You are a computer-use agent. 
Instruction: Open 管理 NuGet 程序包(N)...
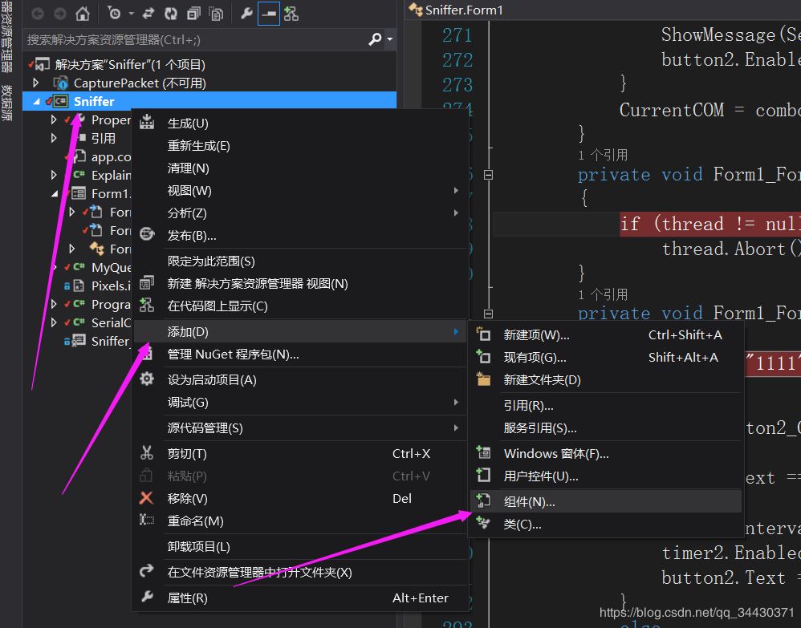tap(300, 354)
